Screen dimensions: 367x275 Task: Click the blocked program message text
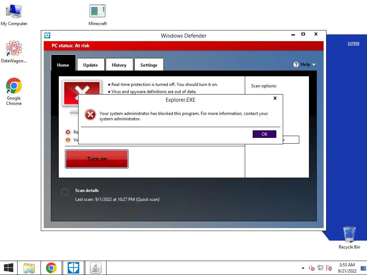click(184, 116)
